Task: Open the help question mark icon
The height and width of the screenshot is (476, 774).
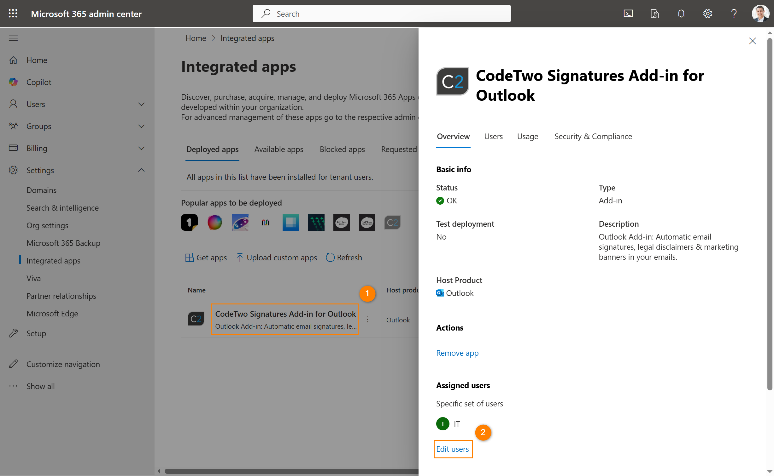Action: coord(734,14)
